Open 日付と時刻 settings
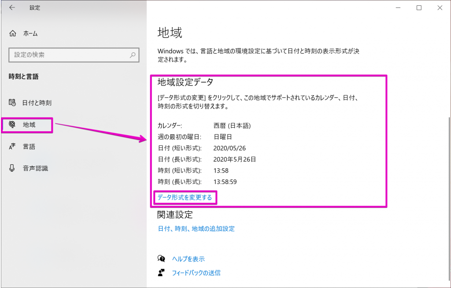This screenshot has height=288, width=451. pos(30,103)
